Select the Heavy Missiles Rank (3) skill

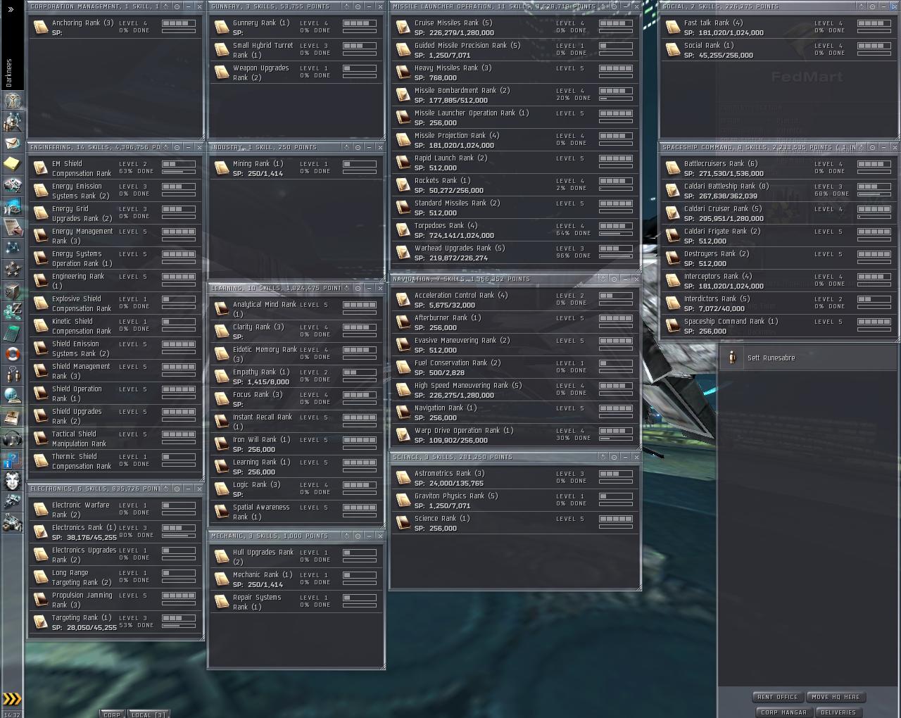[515, 73]
